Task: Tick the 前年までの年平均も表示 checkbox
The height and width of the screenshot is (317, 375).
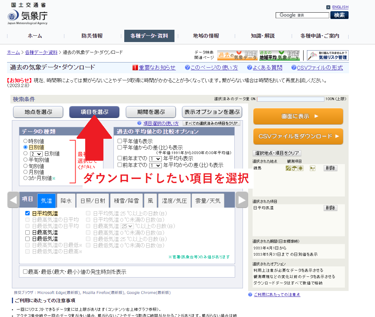Action: [120, 158]
